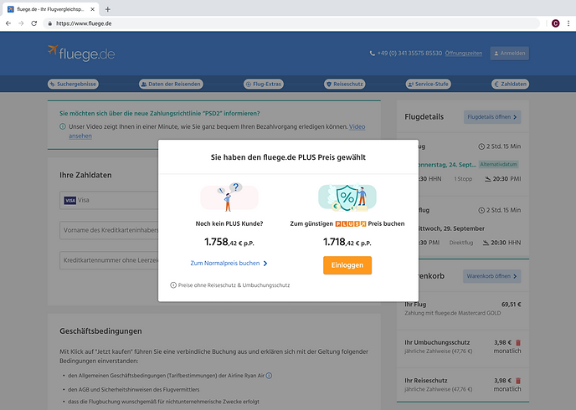Viewport: 576px width, 410px height.
Task: Click the chevron next to Zum Normalpreis buchen
Action: 265,264
